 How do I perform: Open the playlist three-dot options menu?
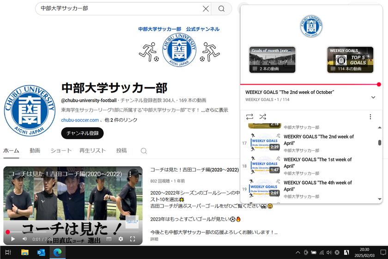click(370, 117)
